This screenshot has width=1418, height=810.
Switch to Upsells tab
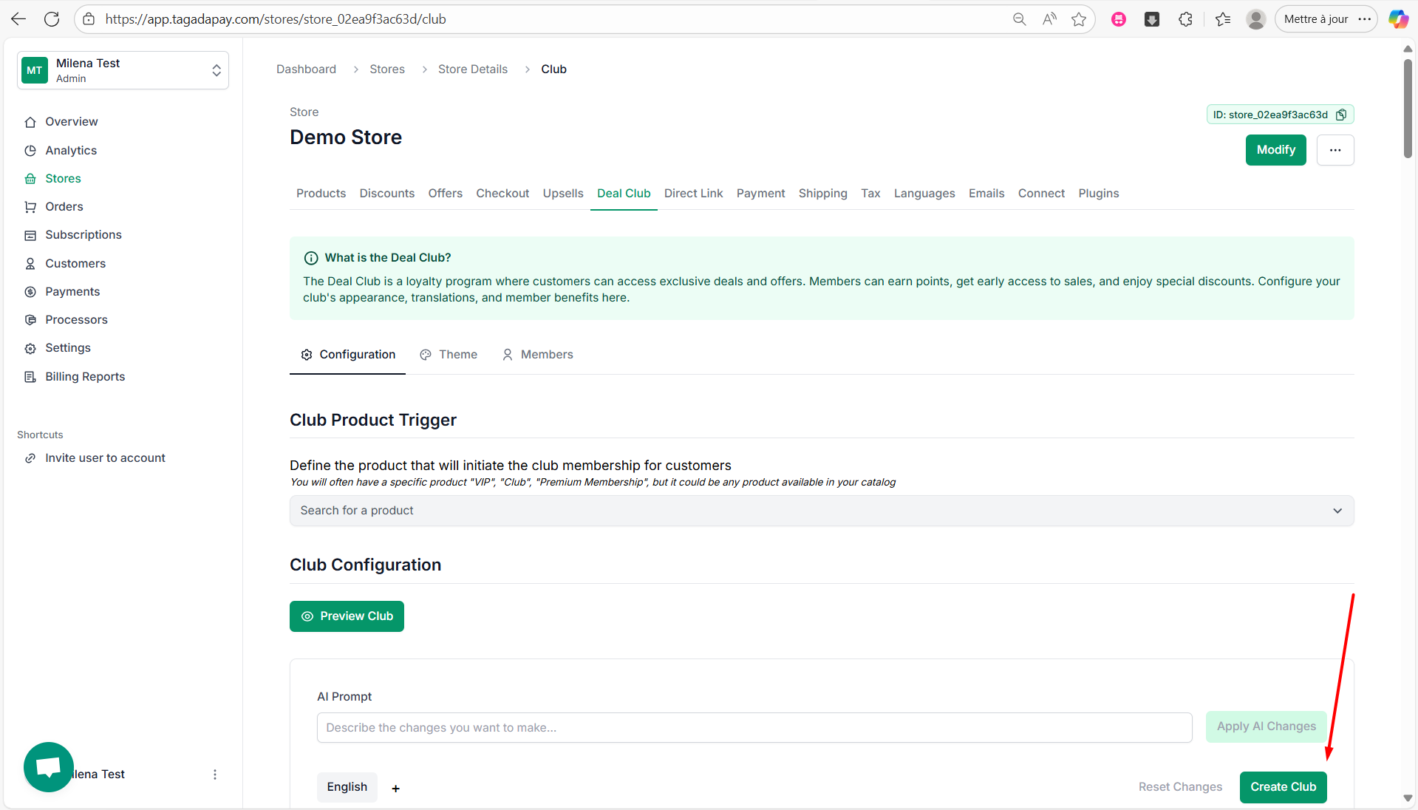tap(563, 194)
